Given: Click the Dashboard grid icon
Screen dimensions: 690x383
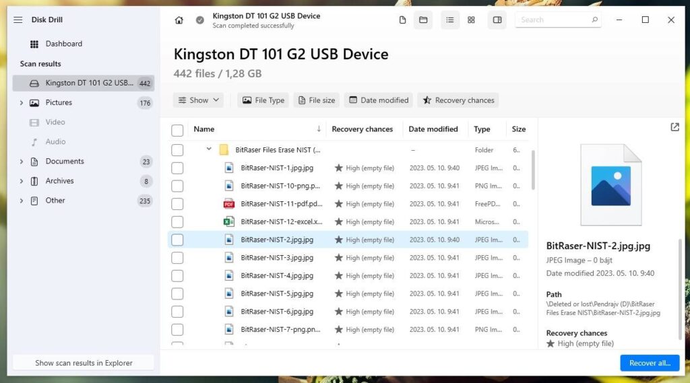Looking at the screenshot, I should pyautogui.click(x=34, y=44).
